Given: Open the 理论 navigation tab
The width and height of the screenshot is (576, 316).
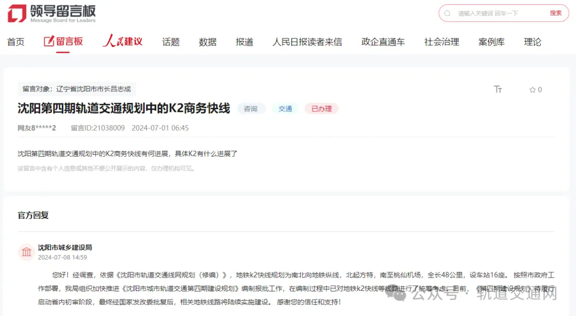Looking at the screenshot, I should pyautogui.click(x=532, y=42).
